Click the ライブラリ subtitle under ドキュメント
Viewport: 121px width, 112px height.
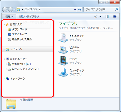(x=75, y=40)
